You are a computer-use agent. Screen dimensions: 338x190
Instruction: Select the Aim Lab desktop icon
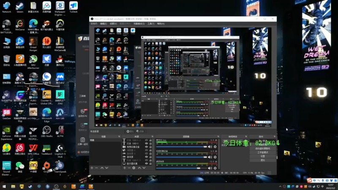[60, 114]
